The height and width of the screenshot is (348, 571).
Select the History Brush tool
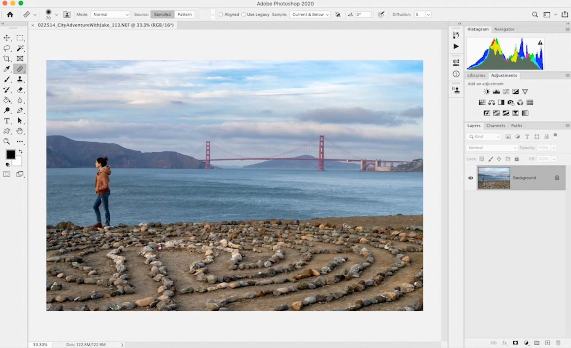tap(7, 90)
